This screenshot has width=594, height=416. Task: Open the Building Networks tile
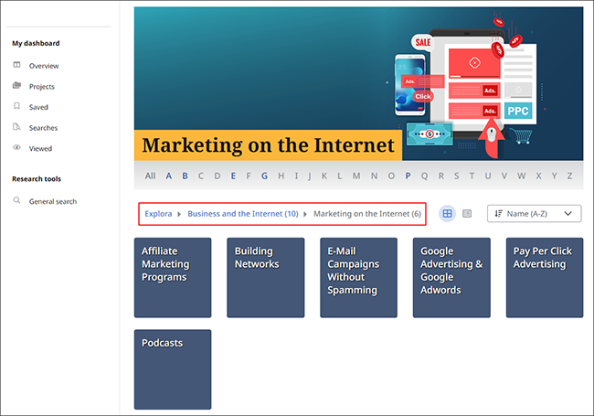coord(266,278)
